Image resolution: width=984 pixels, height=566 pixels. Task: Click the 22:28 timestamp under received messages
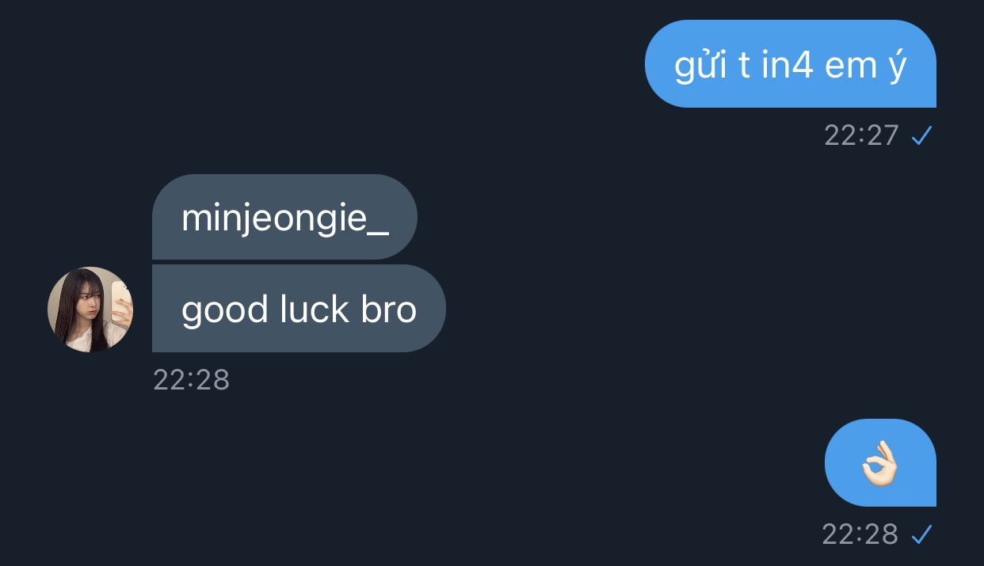191,380
